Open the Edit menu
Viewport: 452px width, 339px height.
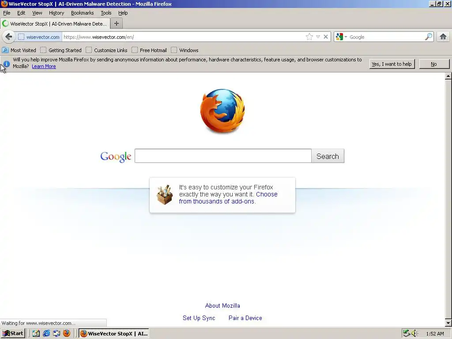pyautogui.click(x=21, y=13)
